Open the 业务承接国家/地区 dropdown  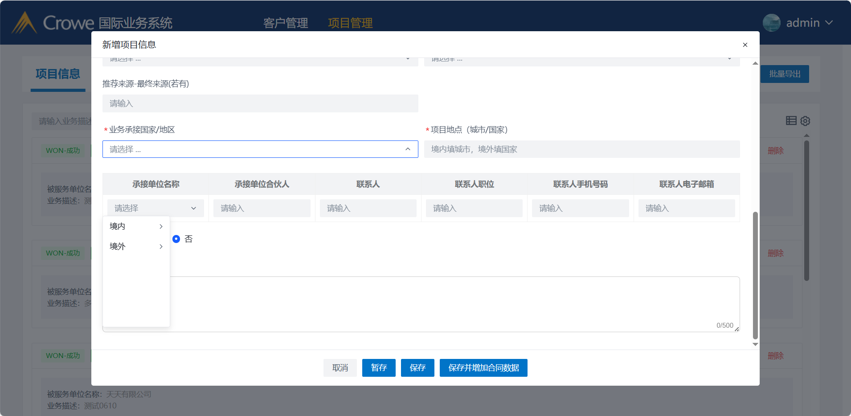tap(260, 149)
